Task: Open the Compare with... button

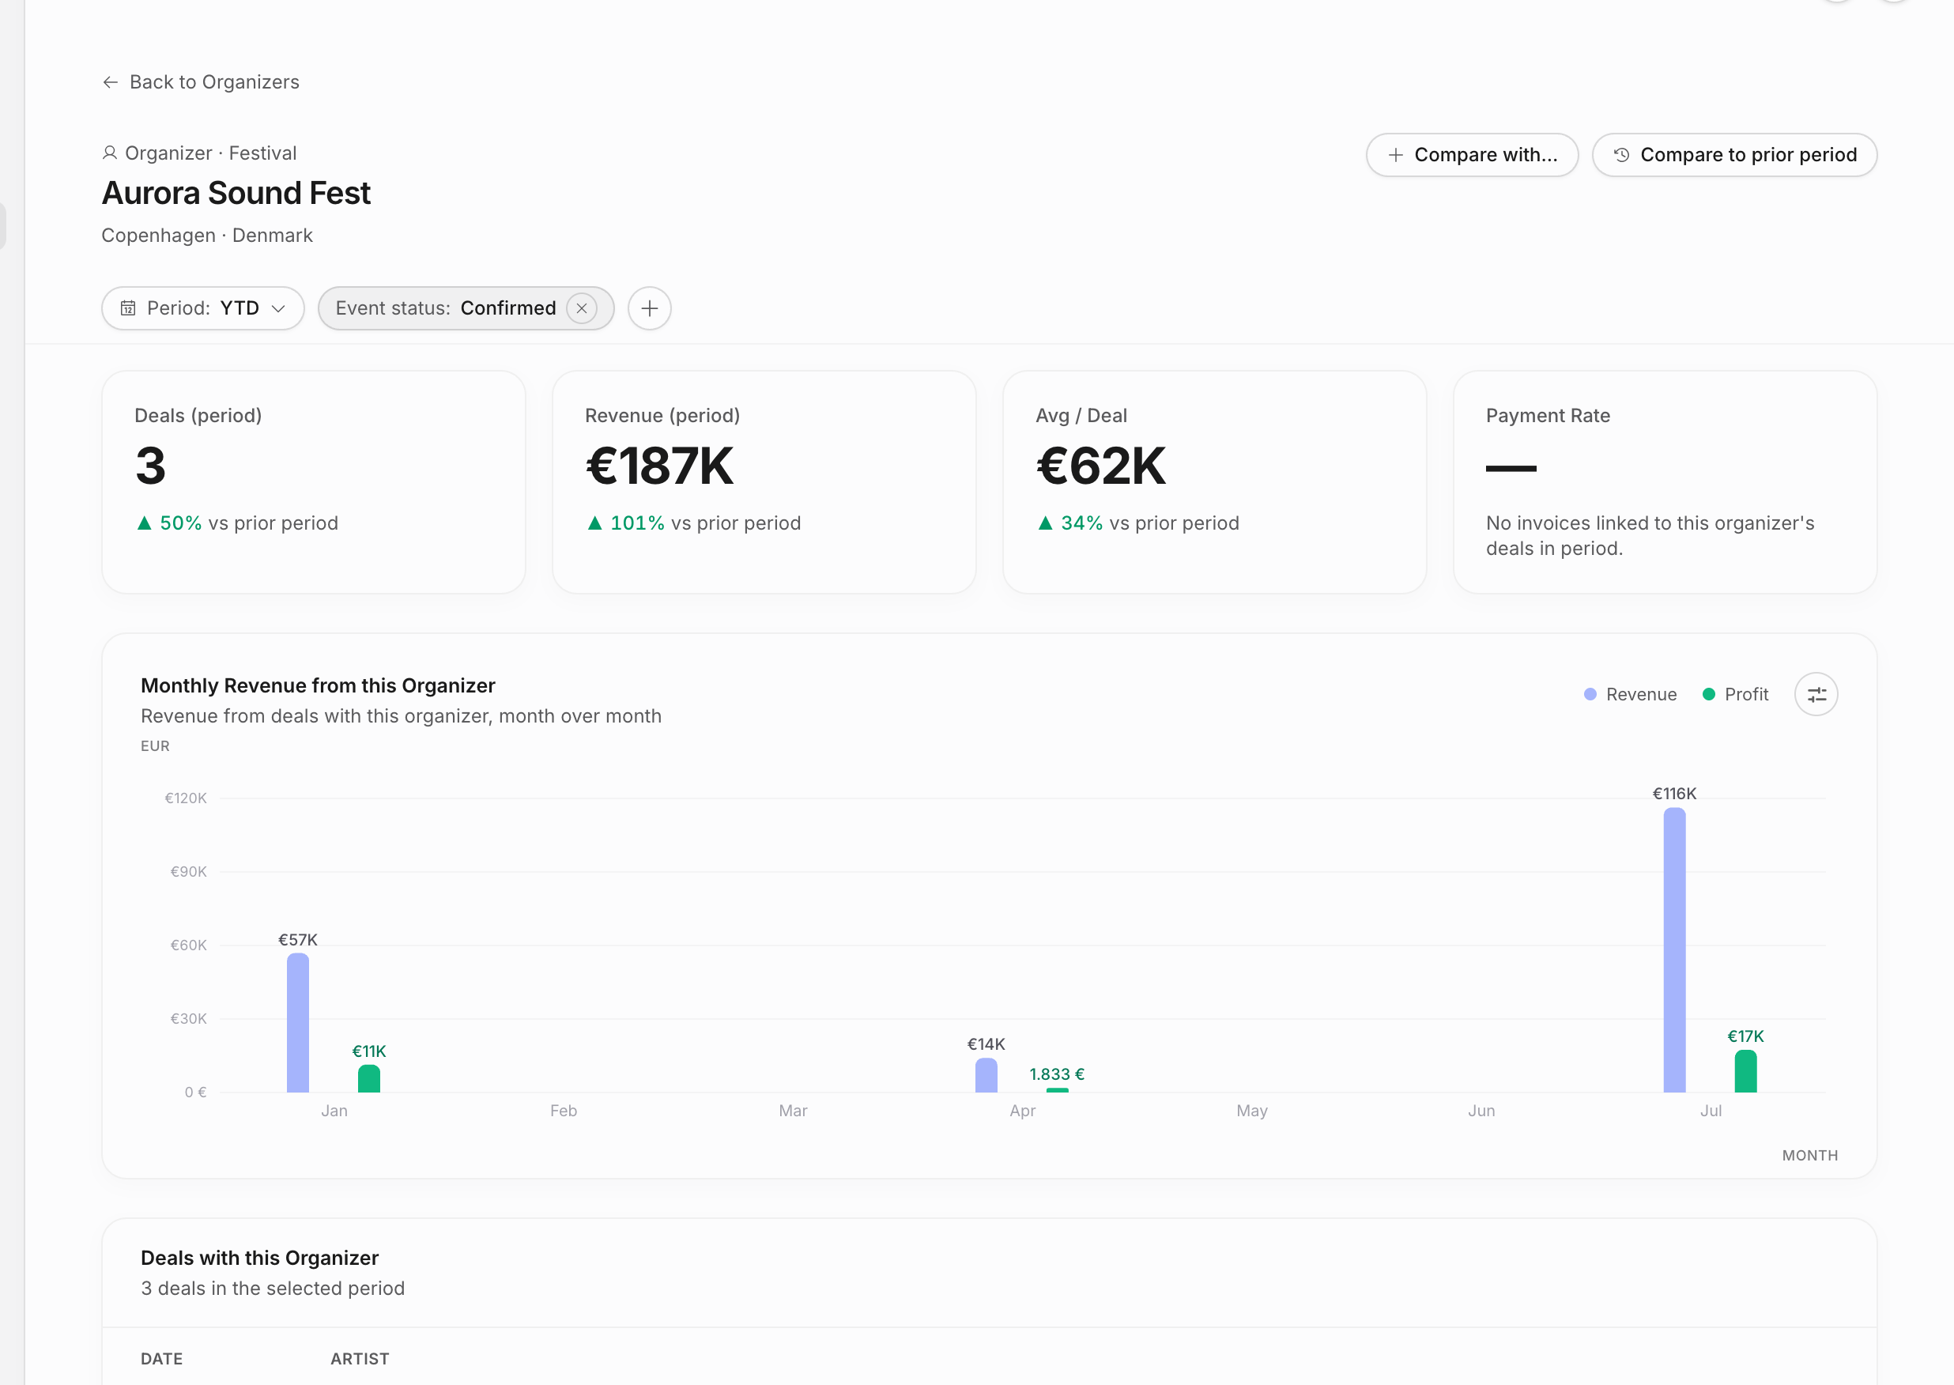Action: 1472,154
